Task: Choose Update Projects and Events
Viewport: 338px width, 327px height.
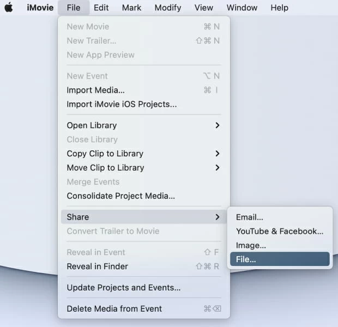Action: [123, 288]
